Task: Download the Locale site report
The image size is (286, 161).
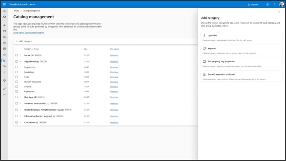Action: click(114, 55)
